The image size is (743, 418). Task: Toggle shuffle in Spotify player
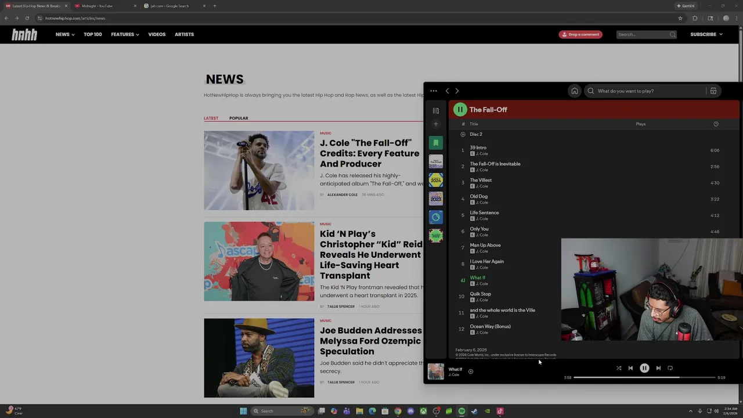click(619, 368)
